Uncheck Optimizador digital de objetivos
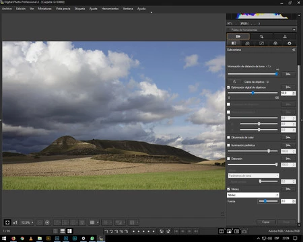Image resolution: width=303 pixels, height=242 pixels. [228, 87]
